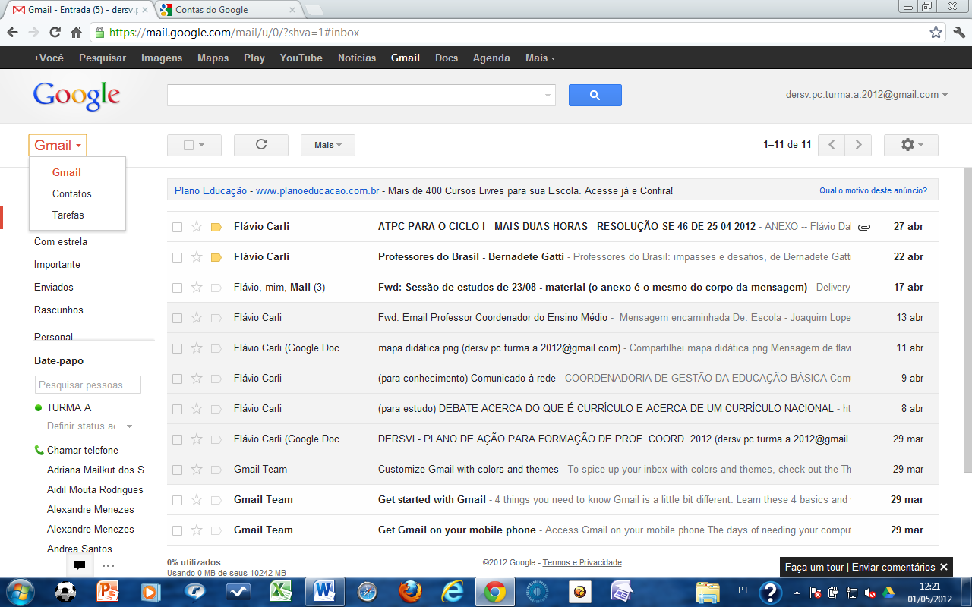Image resolution: width=972 pixels, height=607 pixels.
Task: Open YouTube from the Google bar
Action: tap(301, 58)
